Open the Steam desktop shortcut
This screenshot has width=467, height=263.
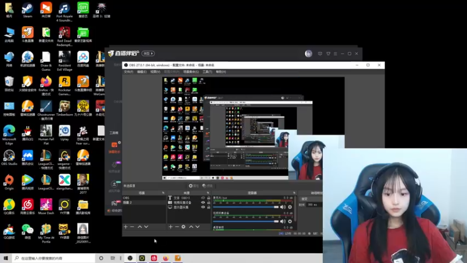27,10
